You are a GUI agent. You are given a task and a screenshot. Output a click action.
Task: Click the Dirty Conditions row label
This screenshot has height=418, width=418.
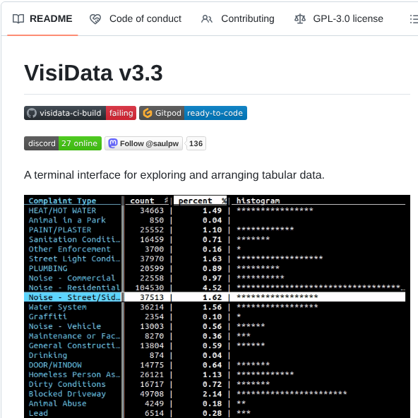point(67,384)
